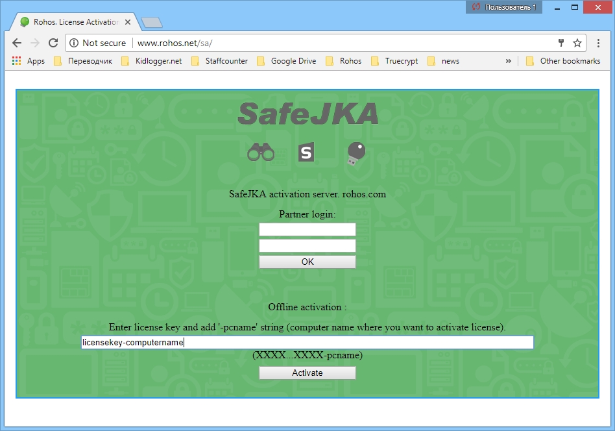The height and width of the screenshot is (431, 615).
Task: Open the Пользователь 1 profile button
Action: point(504,7)
